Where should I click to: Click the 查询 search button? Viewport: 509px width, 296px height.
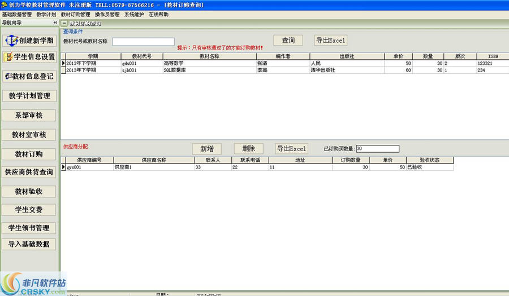tap(288, 41)
